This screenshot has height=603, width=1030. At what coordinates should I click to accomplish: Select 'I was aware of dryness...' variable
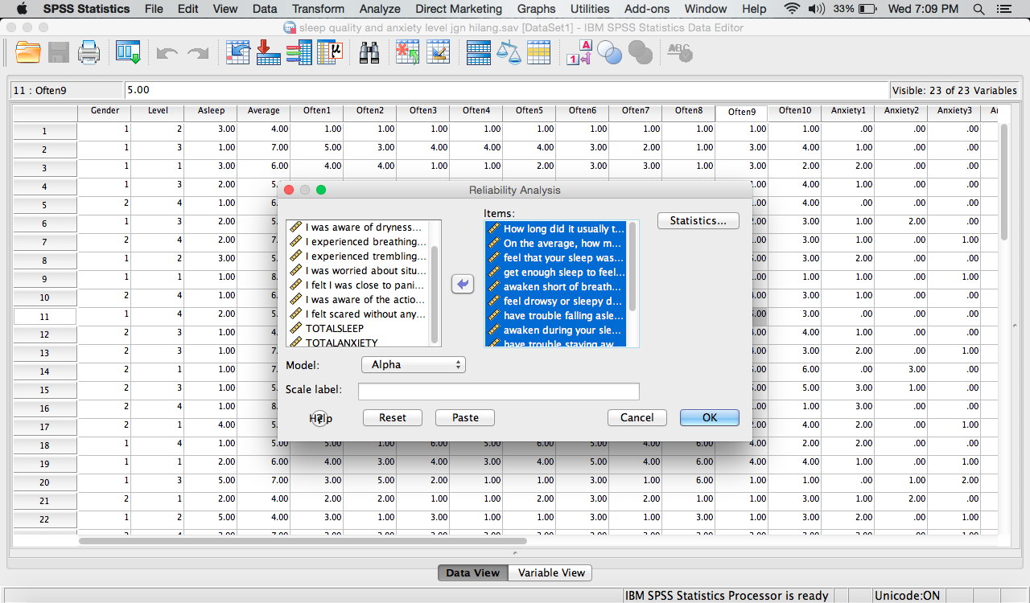coord(359,228)
